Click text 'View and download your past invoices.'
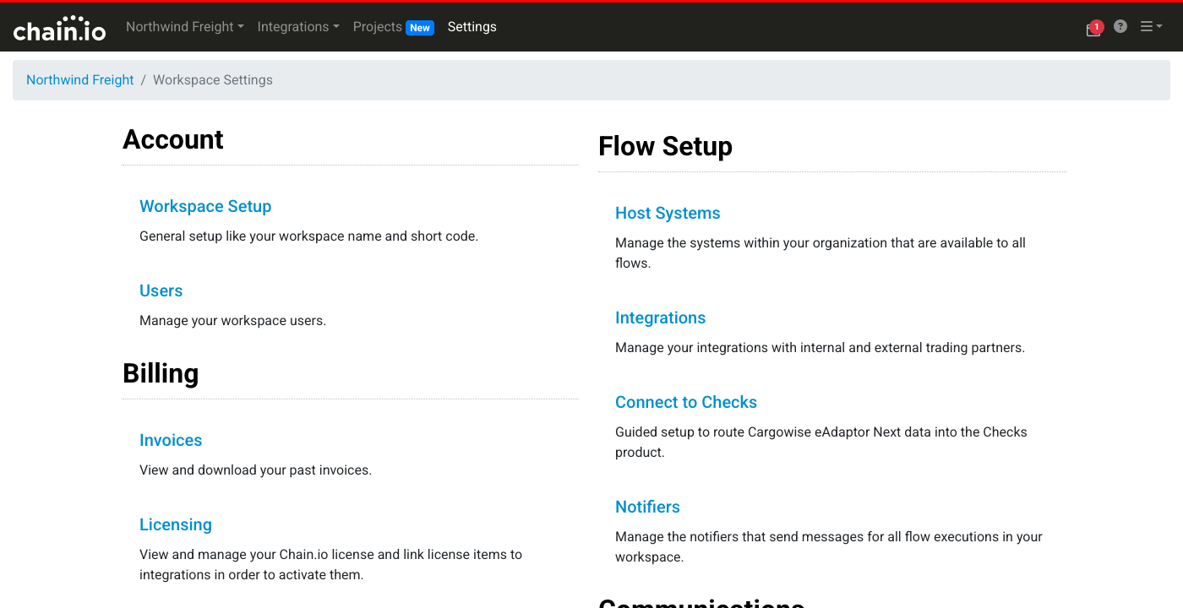 click(x=255, y=470)
